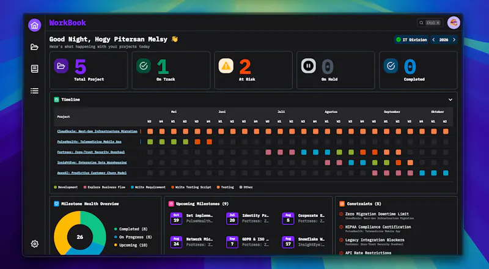Click the HIPAA Compliance Certification constraint
Image resolution: width=489 pixels, height=269 pixels.
click(378, 227)
